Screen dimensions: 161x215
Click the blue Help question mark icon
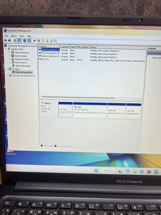[24, 41]
